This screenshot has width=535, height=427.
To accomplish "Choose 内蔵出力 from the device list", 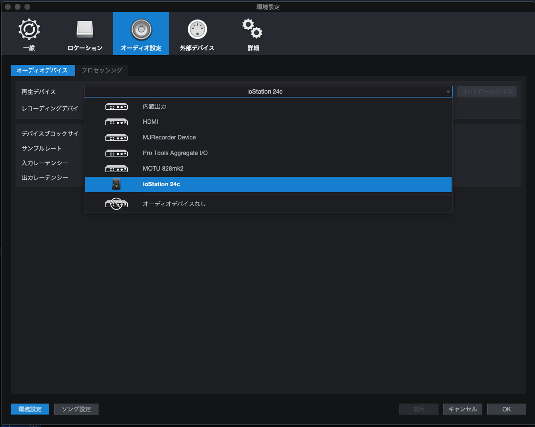I will 268,107.
